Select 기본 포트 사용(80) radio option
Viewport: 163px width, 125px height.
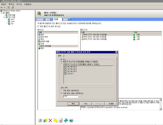62,91
